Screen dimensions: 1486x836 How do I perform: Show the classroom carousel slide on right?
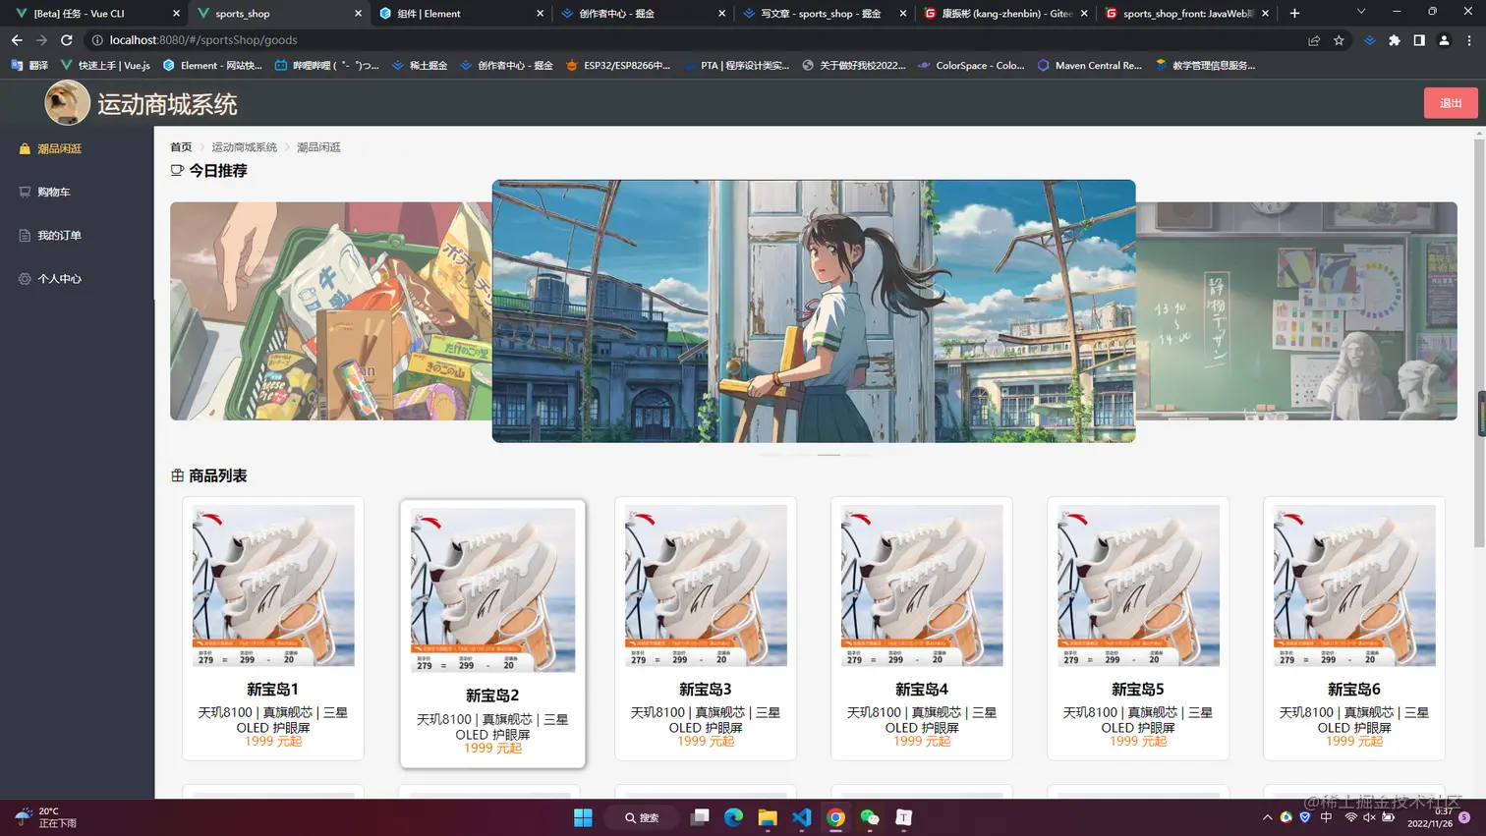1296,311
